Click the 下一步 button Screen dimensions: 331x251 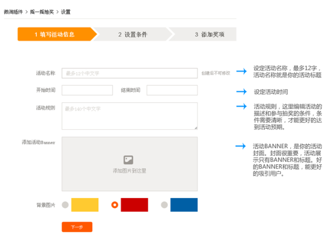tap(77, 227)
